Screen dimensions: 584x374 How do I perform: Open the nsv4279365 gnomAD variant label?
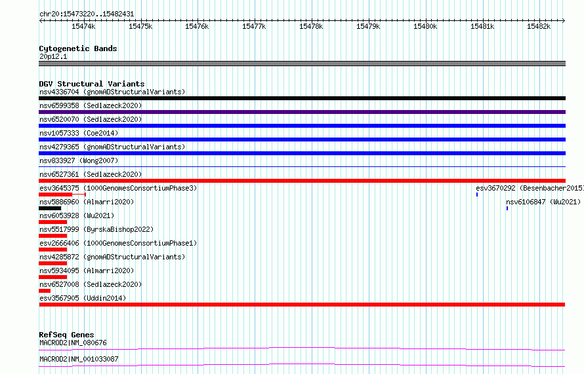pos(112,147)
